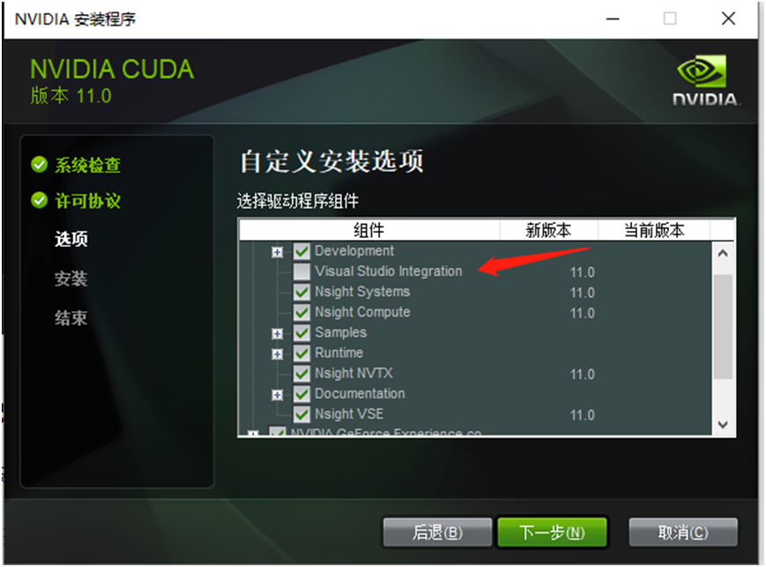Click the scroll down arrow in list
Screen dimensions: 766x567
click(723, 425)
